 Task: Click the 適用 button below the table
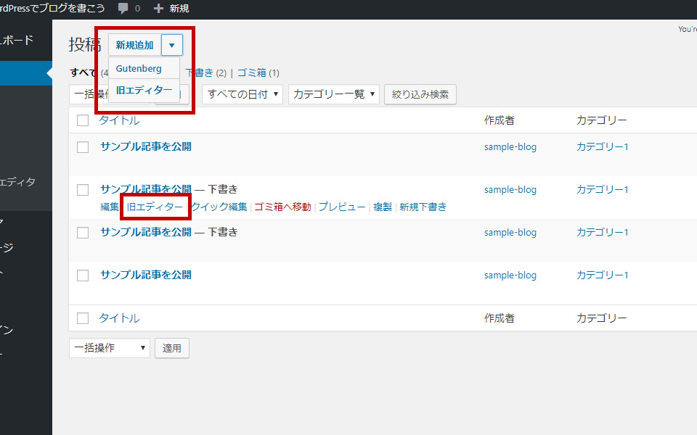(172, 348)
